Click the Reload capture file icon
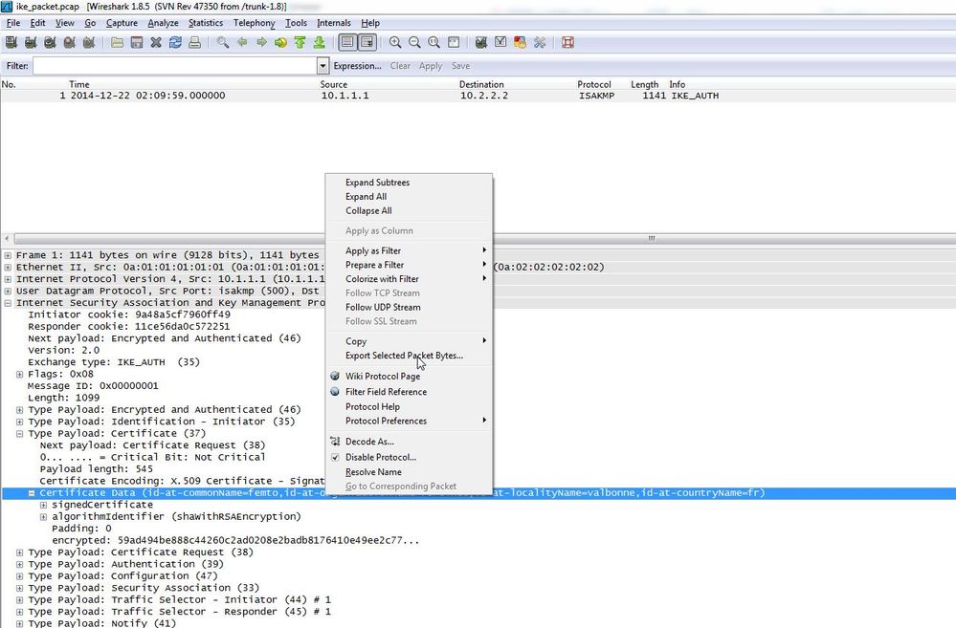The width and height of the screenshot is (956, 628). tap(175, 42)
